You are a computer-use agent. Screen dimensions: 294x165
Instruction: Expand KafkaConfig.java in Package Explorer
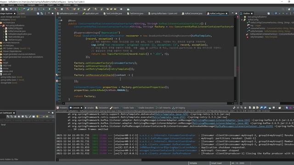tap(4, 28)
